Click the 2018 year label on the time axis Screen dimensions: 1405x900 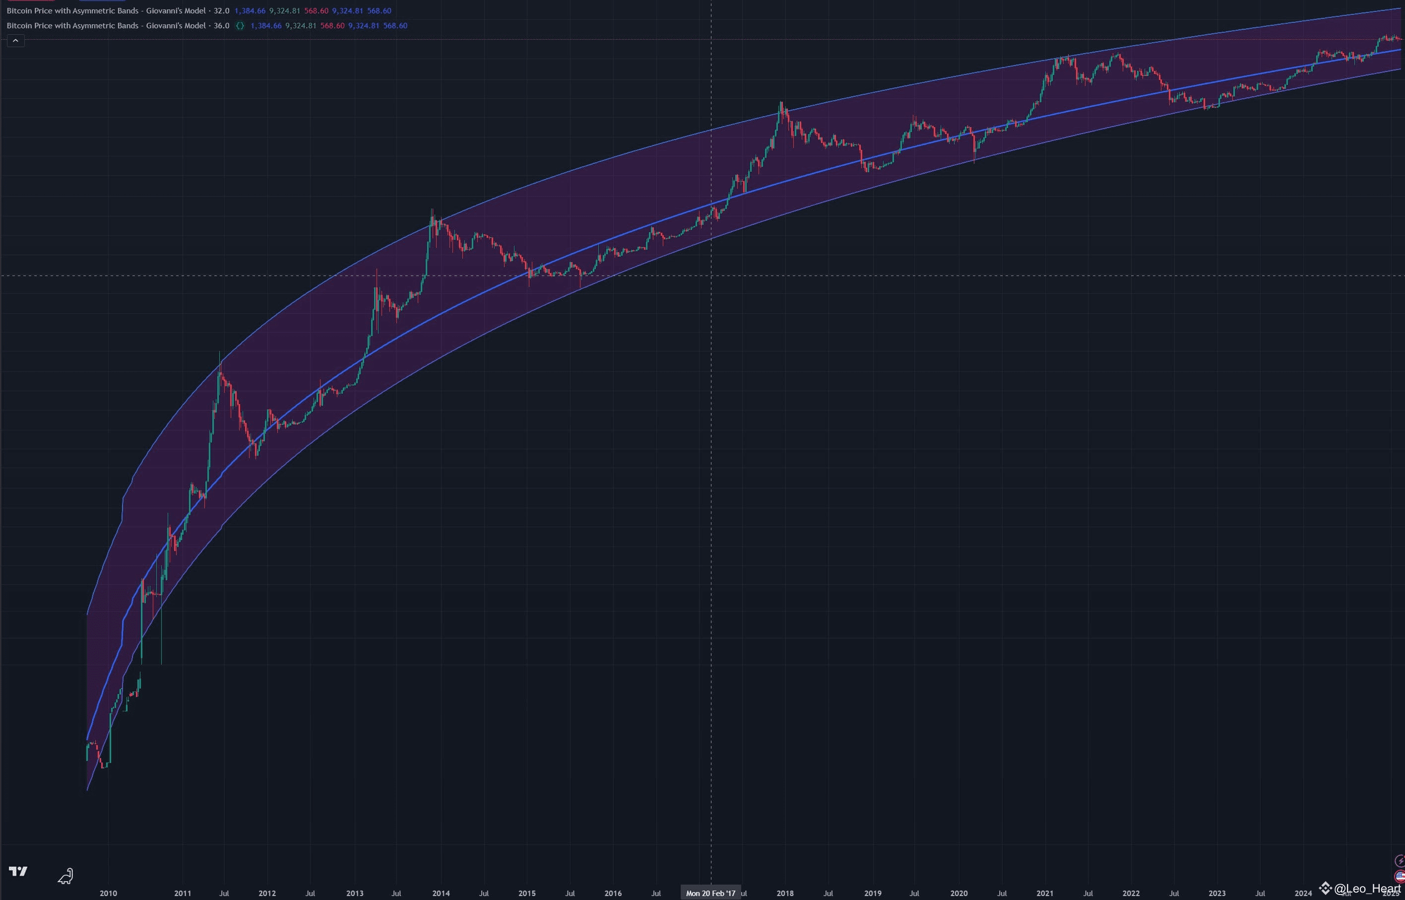click(x=785, y=893)
